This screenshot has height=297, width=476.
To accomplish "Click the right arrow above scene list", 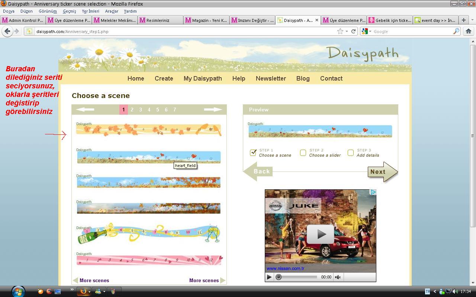I will [213, 110].
